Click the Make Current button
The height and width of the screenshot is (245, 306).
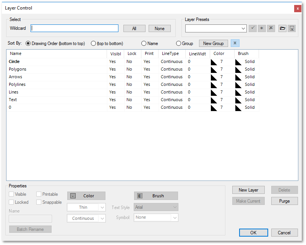pyautogui.click(x=248, y=201)
